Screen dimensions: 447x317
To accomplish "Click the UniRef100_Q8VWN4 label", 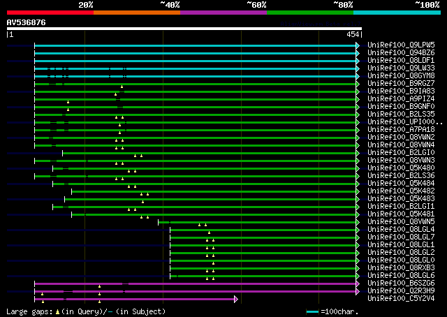I will coord(401,145).
